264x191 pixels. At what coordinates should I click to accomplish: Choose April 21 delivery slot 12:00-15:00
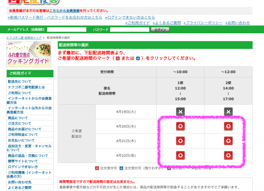pyautogui.click(x=180, y=141)
